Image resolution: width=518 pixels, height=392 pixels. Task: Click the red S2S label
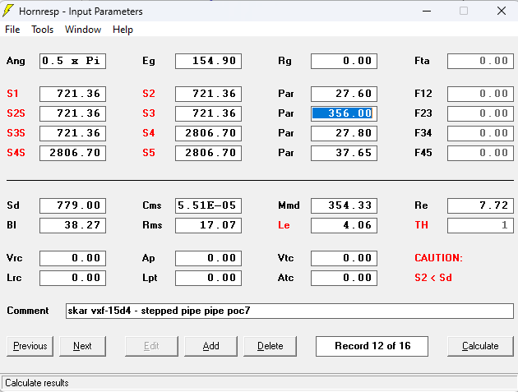click(x=16, y=113)
